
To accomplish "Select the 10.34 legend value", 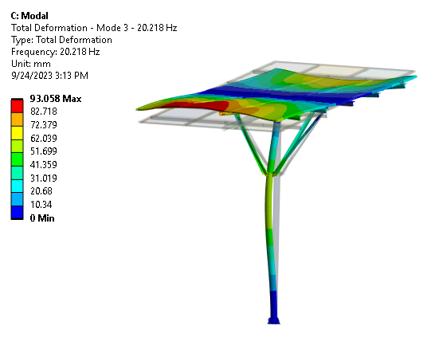I will [x=41, y=205].
